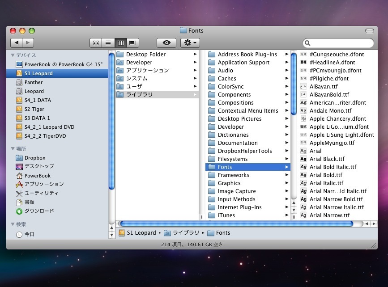This screenshot has width=388, height=287.
Task: Click the Spotlight search field
Action: 340,43
